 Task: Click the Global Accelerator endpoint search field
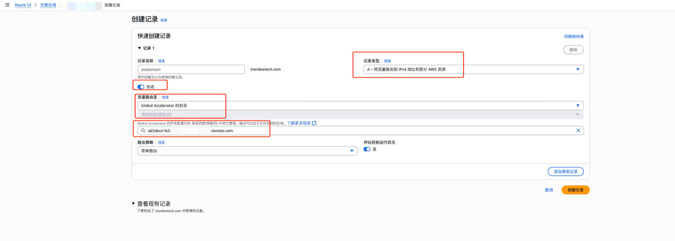(361, 131)
